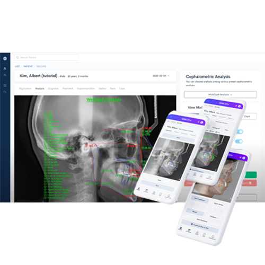Click the LIST breadcrumb link
This screenshot has height=265, width=265.
tap(17, 66)
